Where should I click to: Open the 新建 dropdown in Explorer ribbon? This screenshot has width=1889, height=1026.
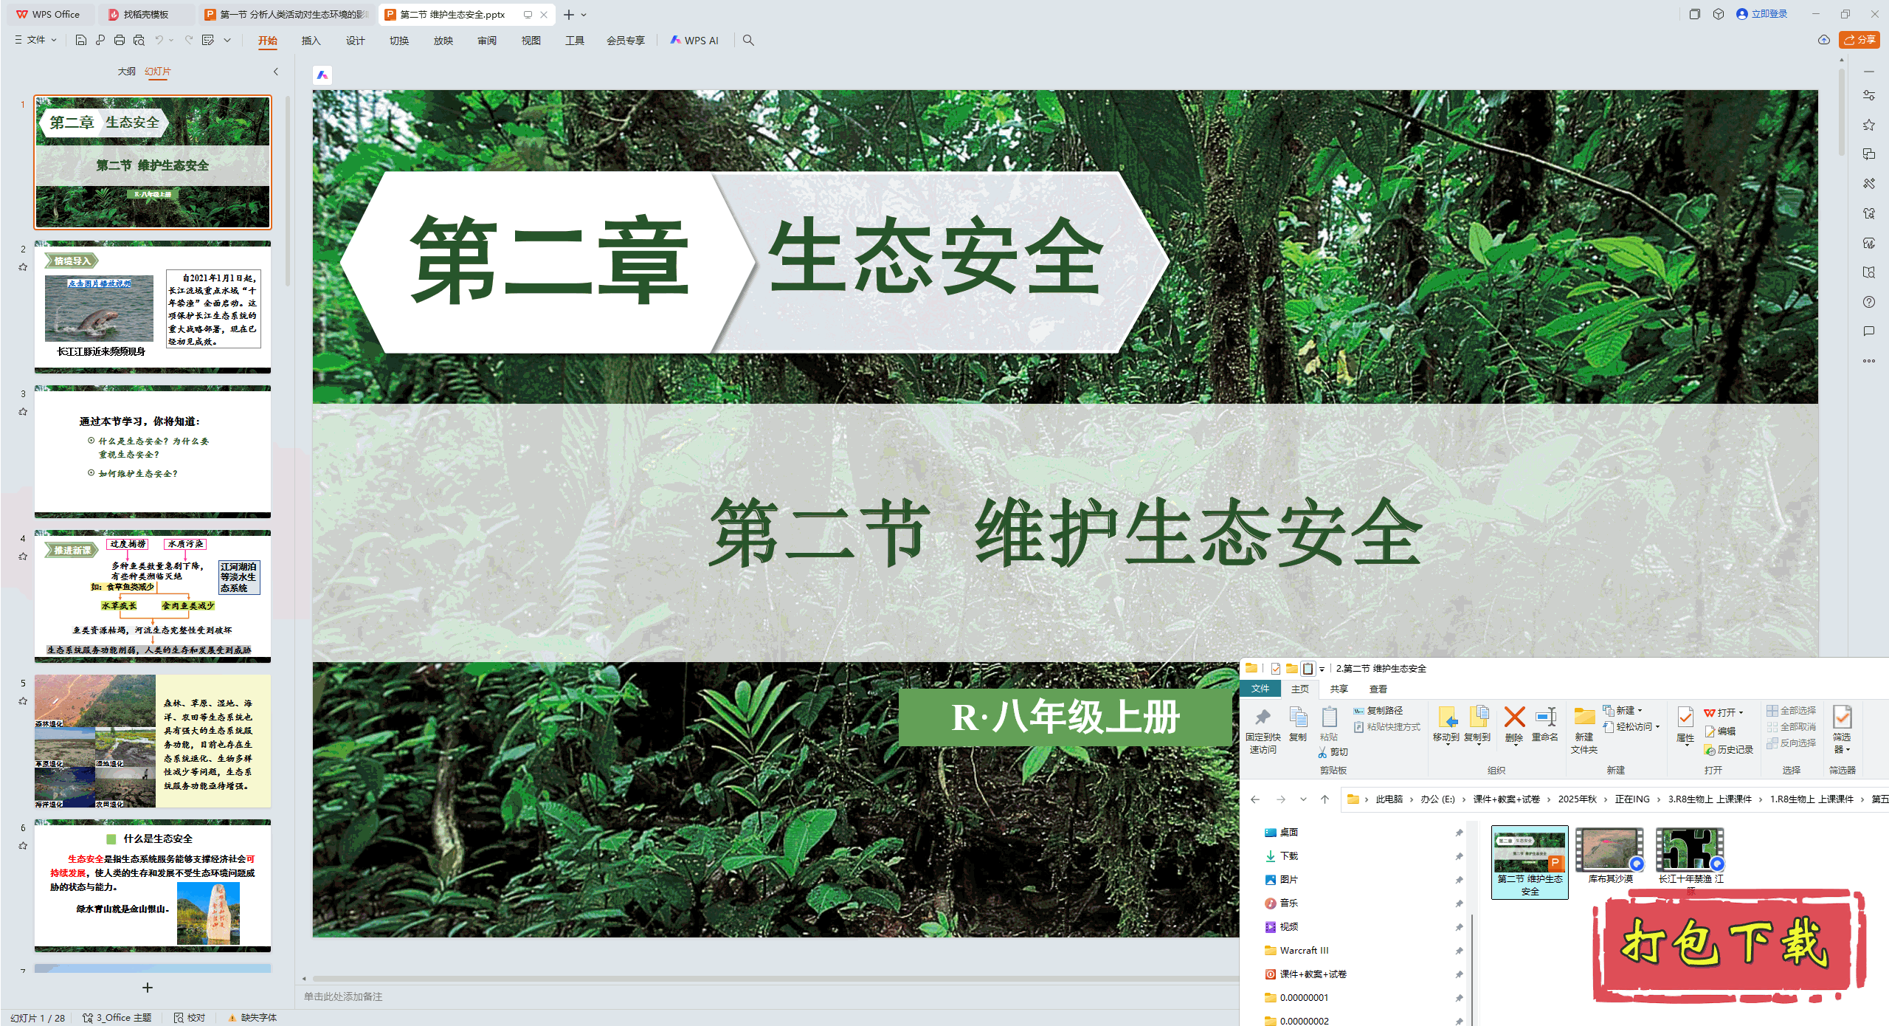1629,710
